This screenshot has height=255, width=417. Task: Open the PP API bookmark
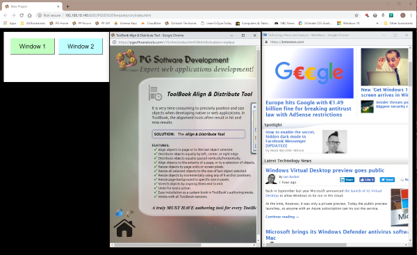point(103,24)
